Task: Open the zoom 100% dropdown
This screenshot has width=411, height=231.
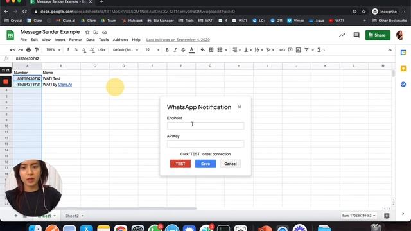Action: [53, 50]
